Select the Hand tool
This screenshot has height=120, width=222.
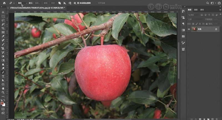click(3, 88)
